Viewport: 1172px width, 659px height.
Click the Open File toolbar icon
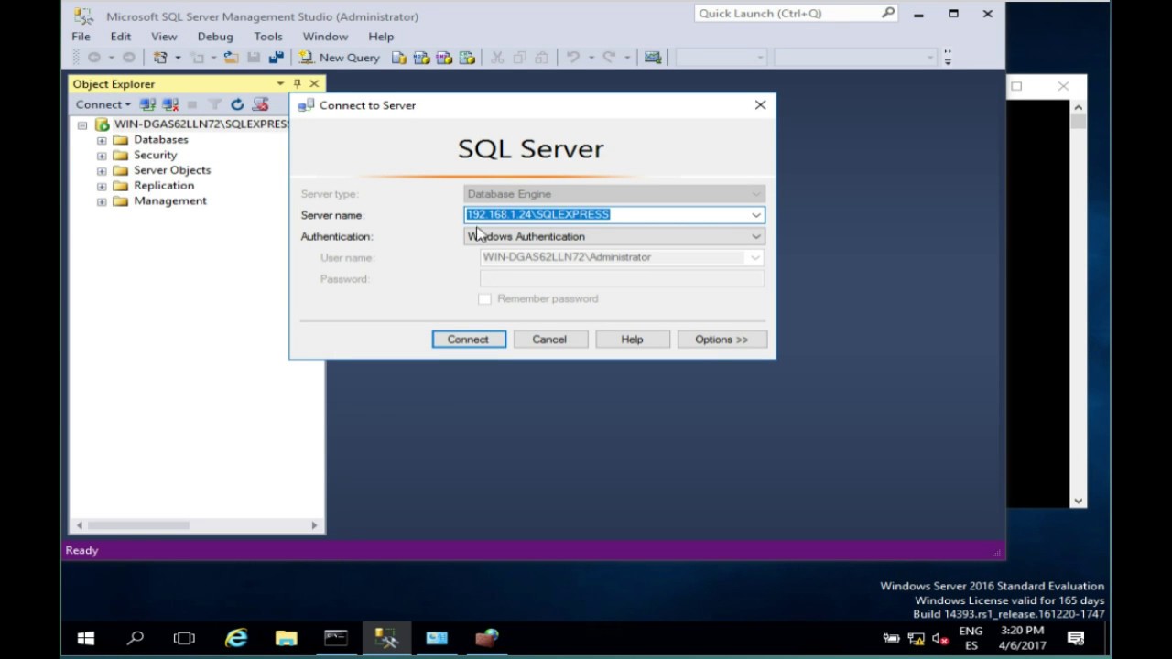pyautogui.click(x=231, y=58)
